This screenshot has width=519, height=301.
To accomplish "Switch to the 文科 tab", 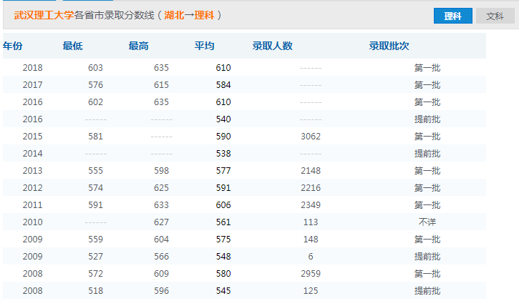I will click(494, 16).
